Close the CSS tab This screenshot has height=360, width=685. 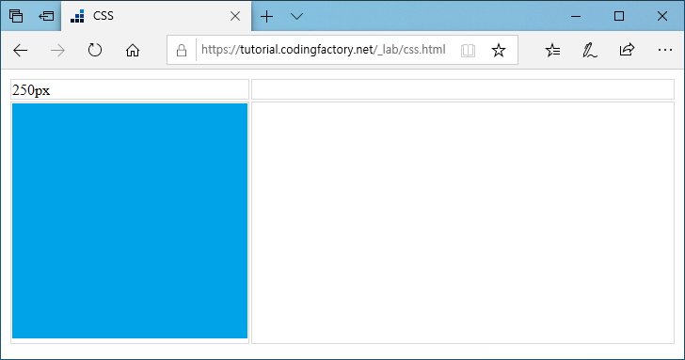(235, 16)
